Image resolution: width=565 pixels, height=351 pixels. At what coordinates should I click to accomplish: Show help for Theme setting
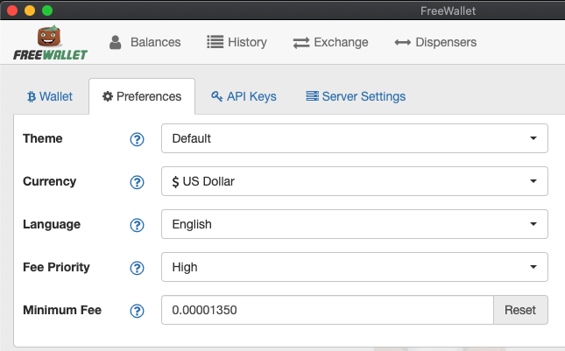[x=137, y=139]
